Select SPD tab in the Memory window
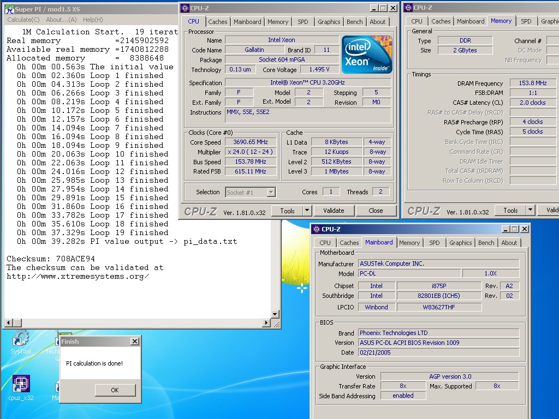The height and width of the screenshot is (419, 559). point(526,21)
